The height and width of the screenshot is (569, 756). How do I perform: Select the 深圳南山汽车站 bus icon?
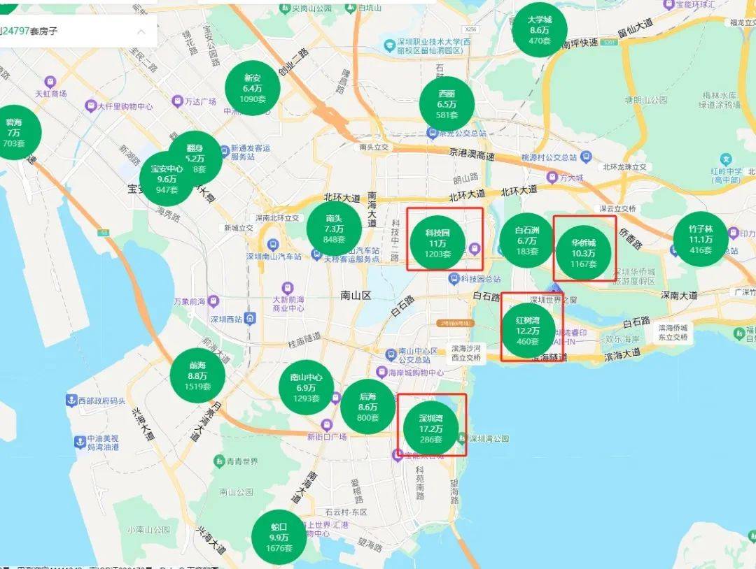coord(274,245)
